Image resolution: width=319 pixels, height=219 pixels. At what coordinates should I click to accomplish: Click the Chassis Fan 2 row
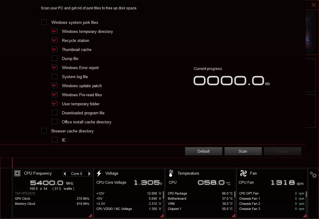272,204
